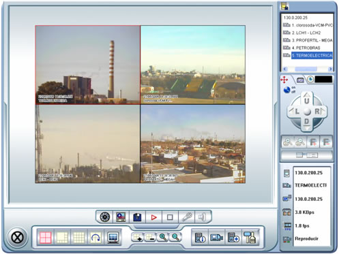The width and height of the screenshot is (339, 254).
Task: Click the PTZ center home button
Action: pyautogui.click(x=307, y=112)
